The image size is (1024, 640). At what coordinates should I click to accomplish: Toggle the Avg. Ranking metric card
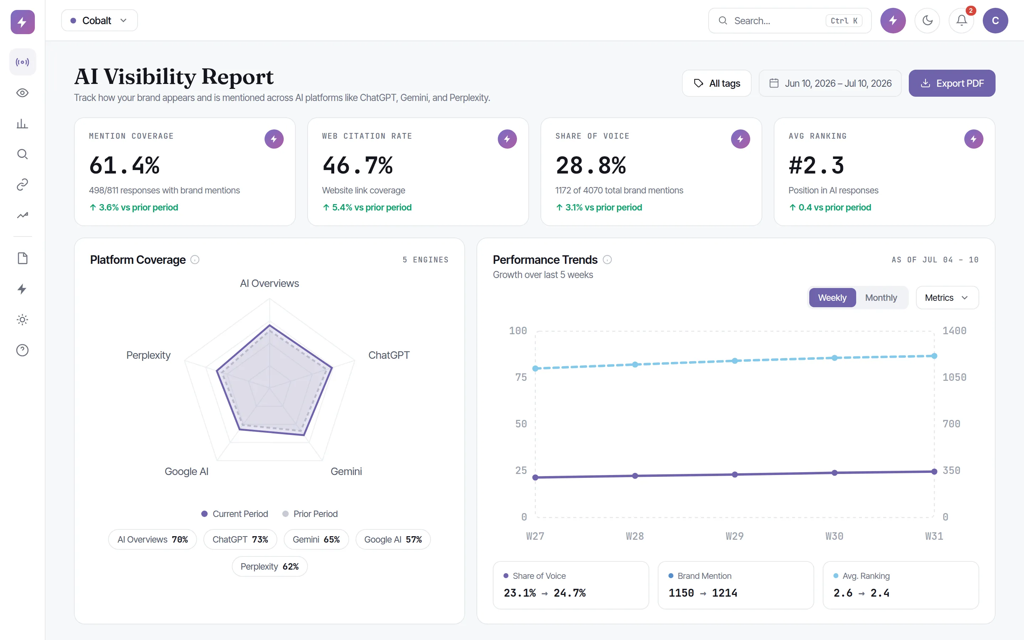click(x=900, y=585)
